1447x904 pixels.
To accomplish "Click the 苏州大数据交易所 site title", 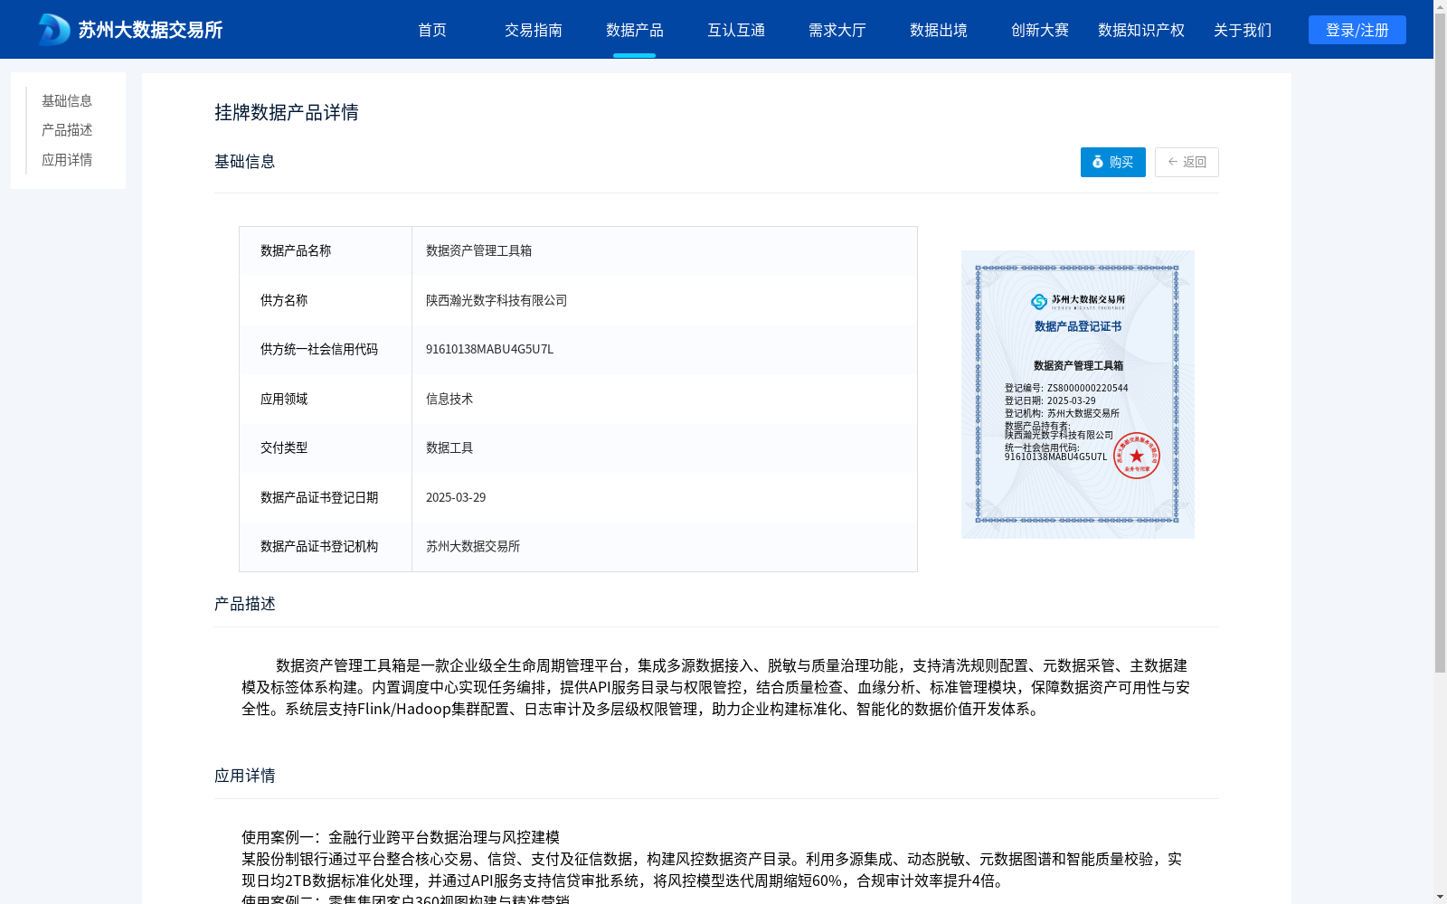I will click(x=150, y=30).
